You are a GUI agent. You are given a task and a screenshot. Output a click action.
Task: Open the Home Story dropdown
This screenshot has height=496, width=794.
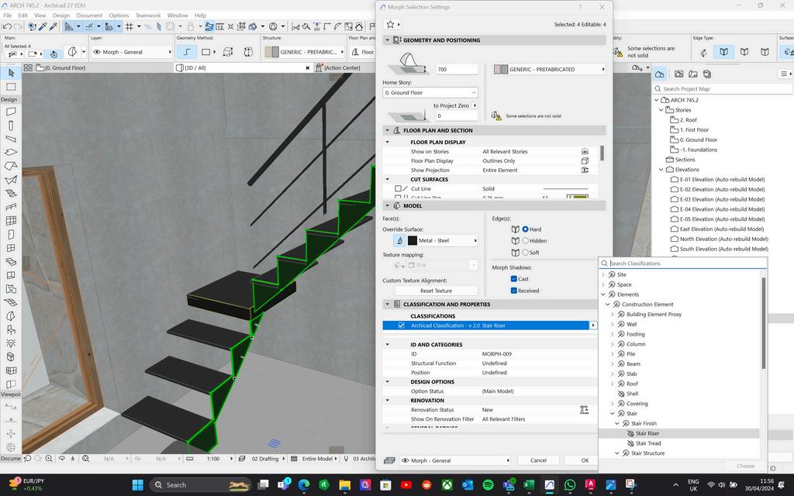coord(430,93)
